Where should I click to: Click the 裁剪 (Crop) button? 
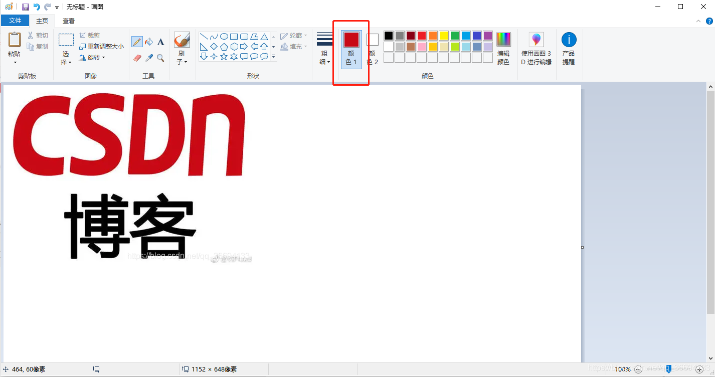pos(90,36)
